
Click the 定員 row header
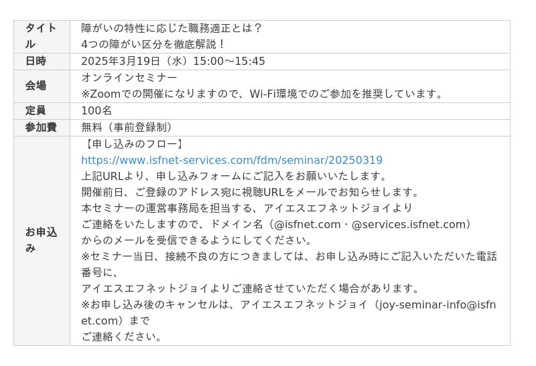click(x=42, y=111)
